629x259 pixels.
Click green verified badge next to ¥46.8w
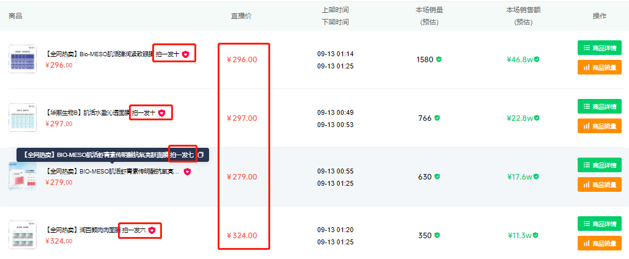(x=537, y=59)
